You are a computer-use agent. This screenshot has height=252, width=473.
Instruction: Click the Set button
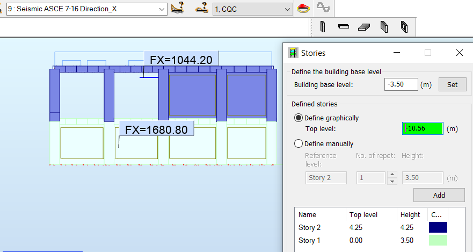point(452,84)
